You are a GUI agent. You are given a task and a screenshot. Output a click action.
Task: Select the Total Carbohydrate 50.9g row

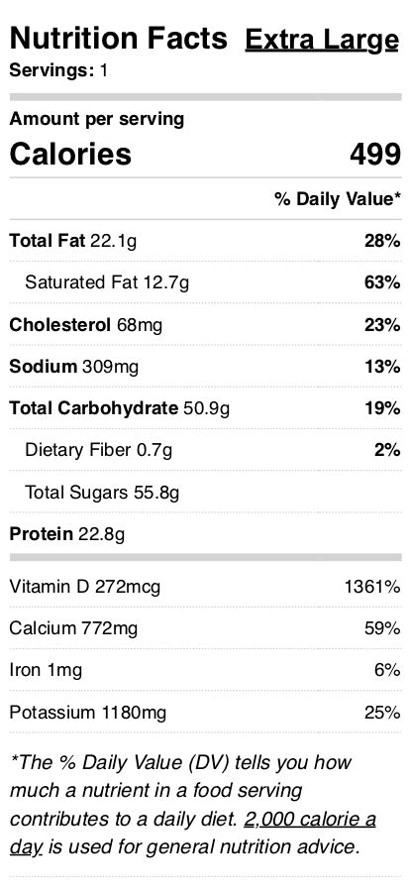205,408
